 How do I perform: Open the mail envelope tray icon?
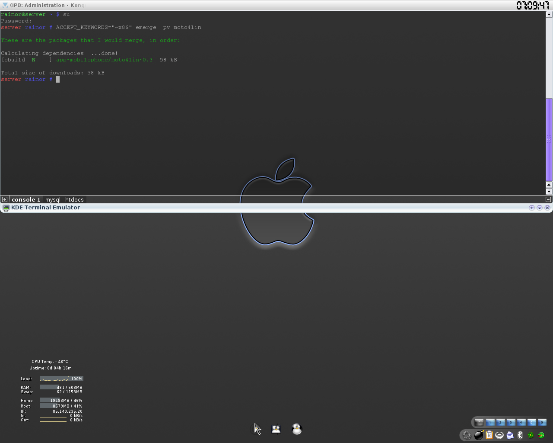click(x=510, y=435)
